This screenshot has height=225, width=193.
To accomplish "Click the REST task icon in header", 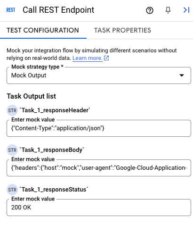I will (11, 10).
